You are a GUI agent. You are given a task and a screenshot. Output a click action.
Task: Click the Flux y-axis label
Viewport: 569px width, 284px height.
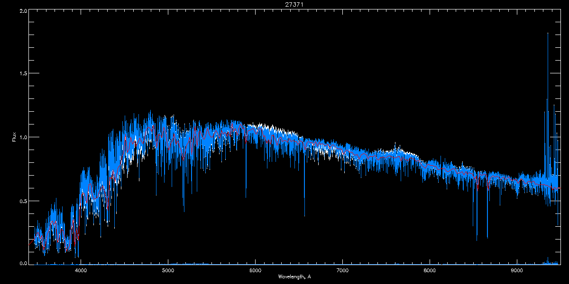(14, 137)
